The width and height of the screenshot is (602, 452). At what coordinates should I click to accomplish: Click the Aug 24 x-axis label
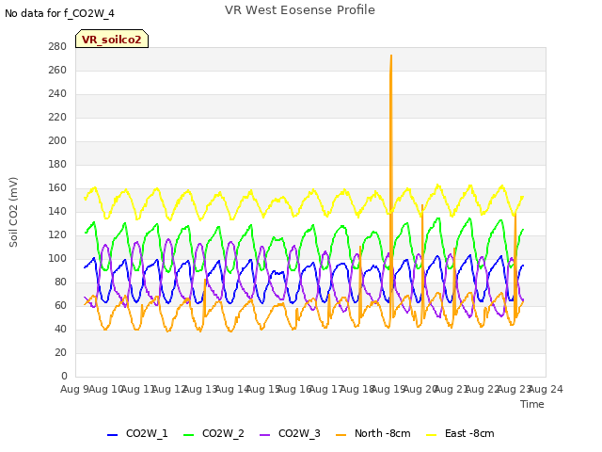pos(546,389)
